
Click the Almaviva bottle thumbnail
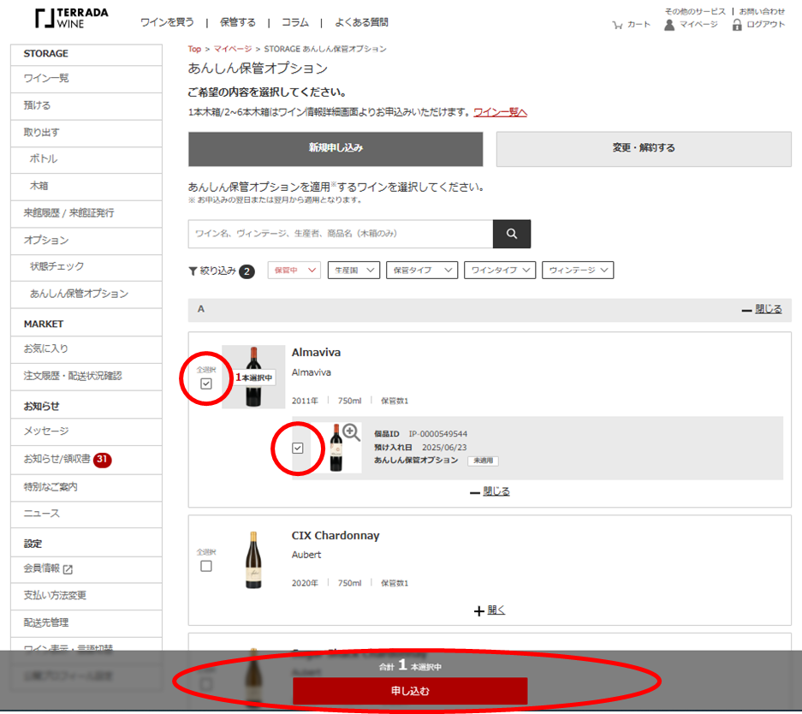(x=253, y=377)
